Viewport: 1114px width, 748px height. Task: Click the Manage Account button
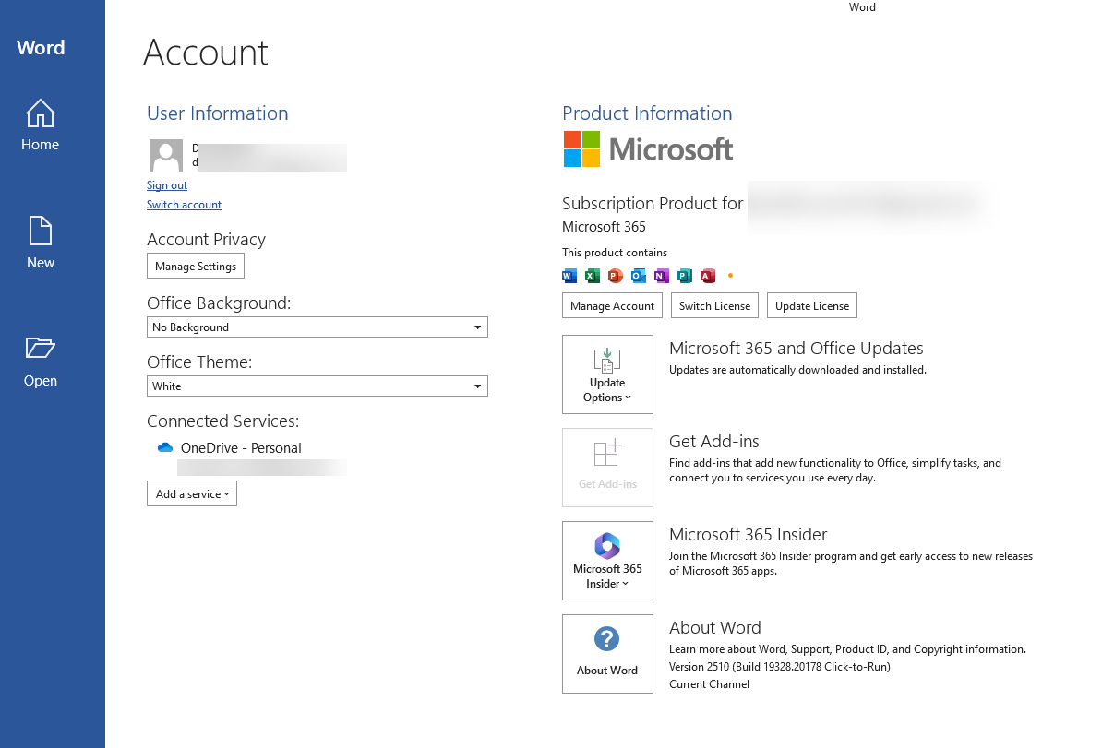[x=612, y=305]
